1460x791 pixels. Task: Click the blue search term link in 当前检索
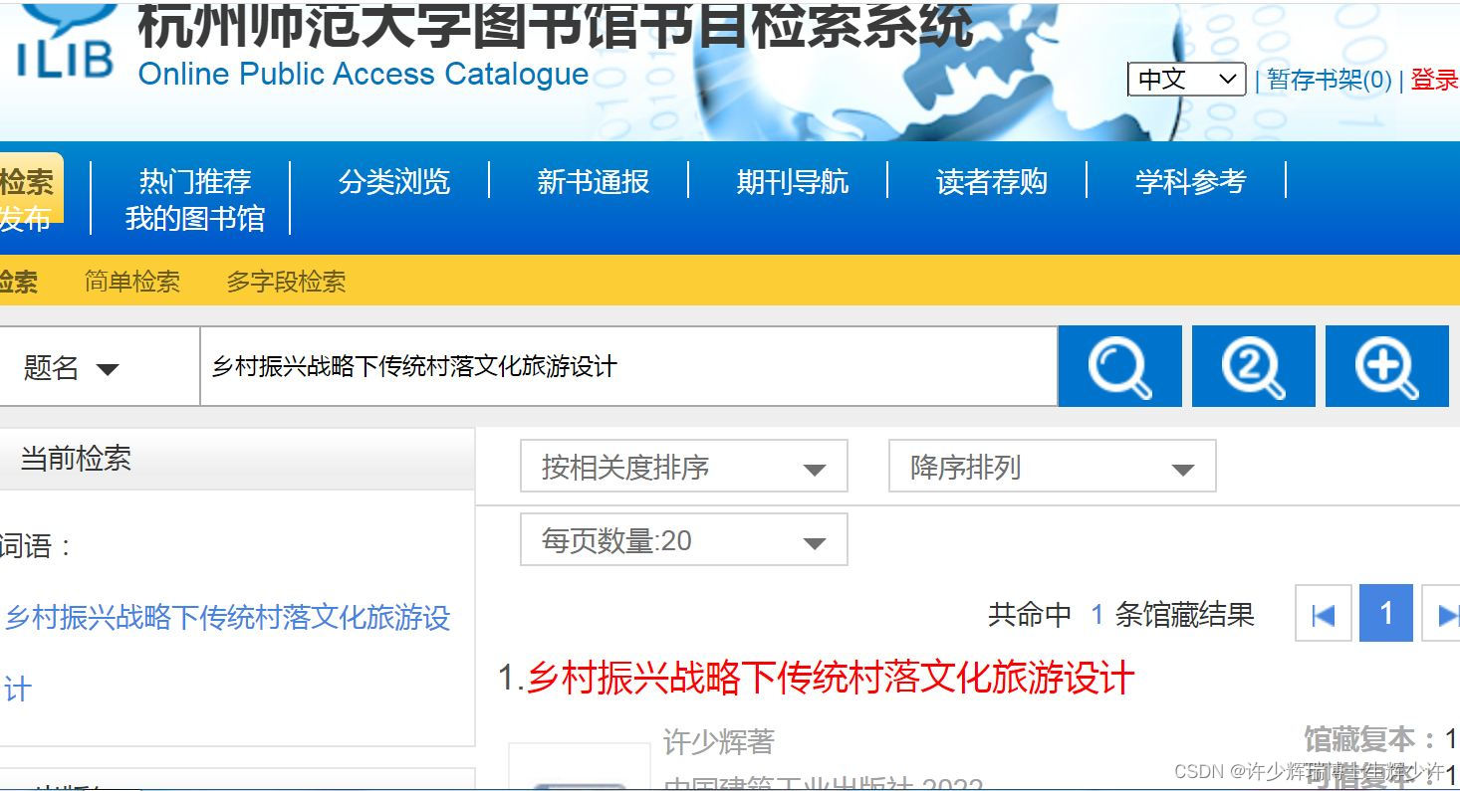pos(228,653)
